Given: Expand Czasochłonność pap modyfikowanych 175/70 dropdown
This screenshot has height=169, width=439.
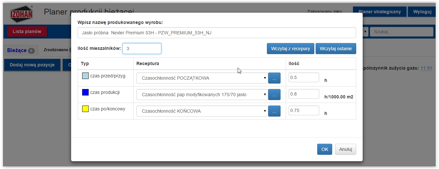Looking at the screenshot, I should (202, 95).
